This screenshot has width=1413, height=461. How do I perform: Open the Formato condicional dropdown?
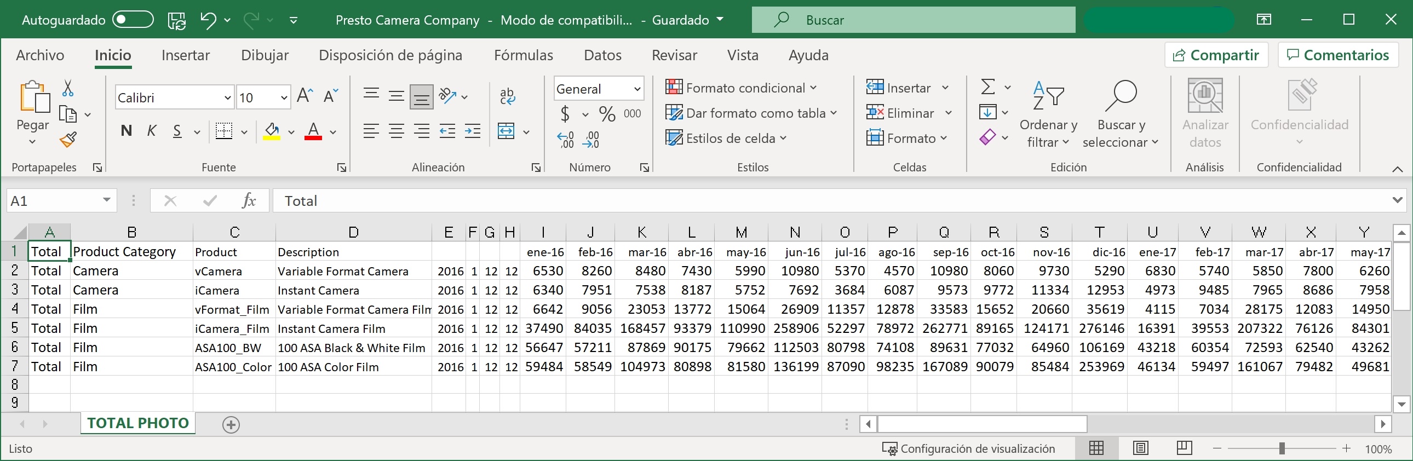tap(742, 88)
